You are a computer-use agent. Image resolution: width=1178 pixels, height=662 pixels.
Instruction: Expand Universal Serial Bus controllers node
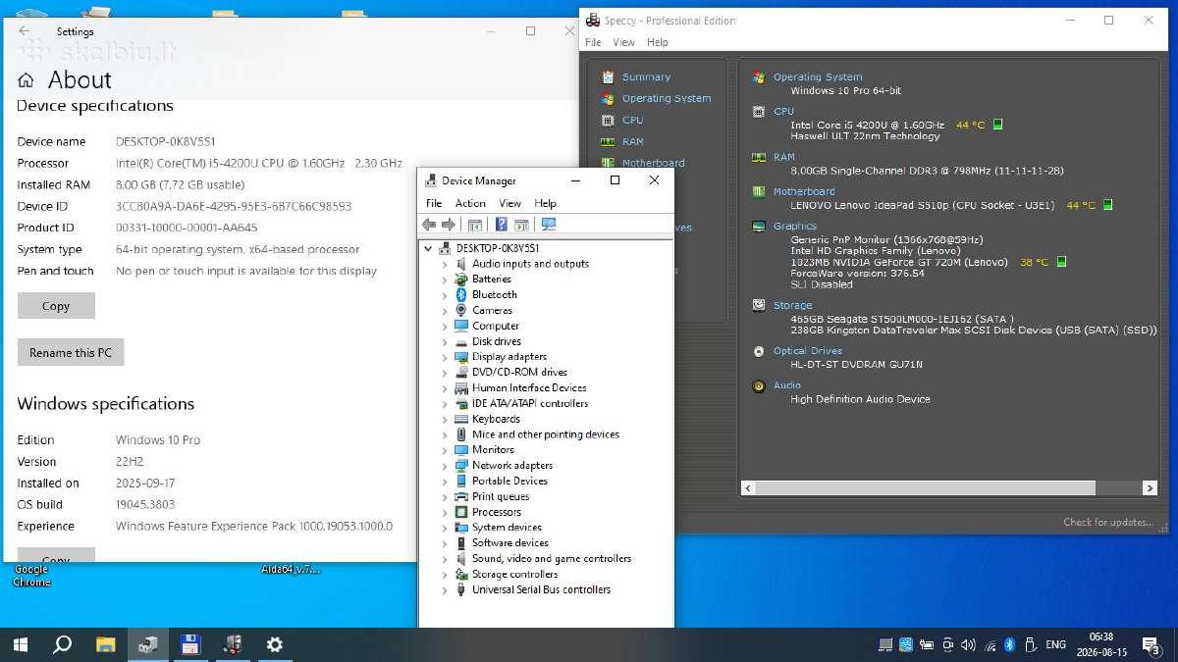coord(445,590)
